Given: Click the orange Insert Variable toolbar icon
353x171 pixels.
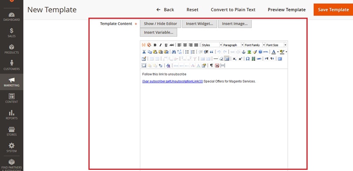Looking at the screenshot, I should click(x=144, y=45).
